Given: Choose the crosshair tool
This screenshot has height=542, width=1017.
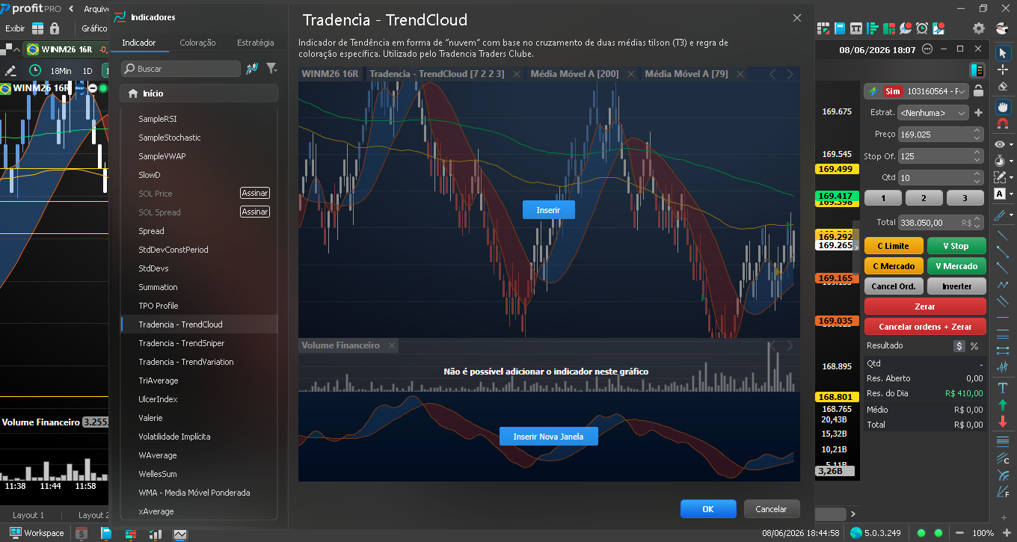Looking at the screenshot, I should [1003, 70].
